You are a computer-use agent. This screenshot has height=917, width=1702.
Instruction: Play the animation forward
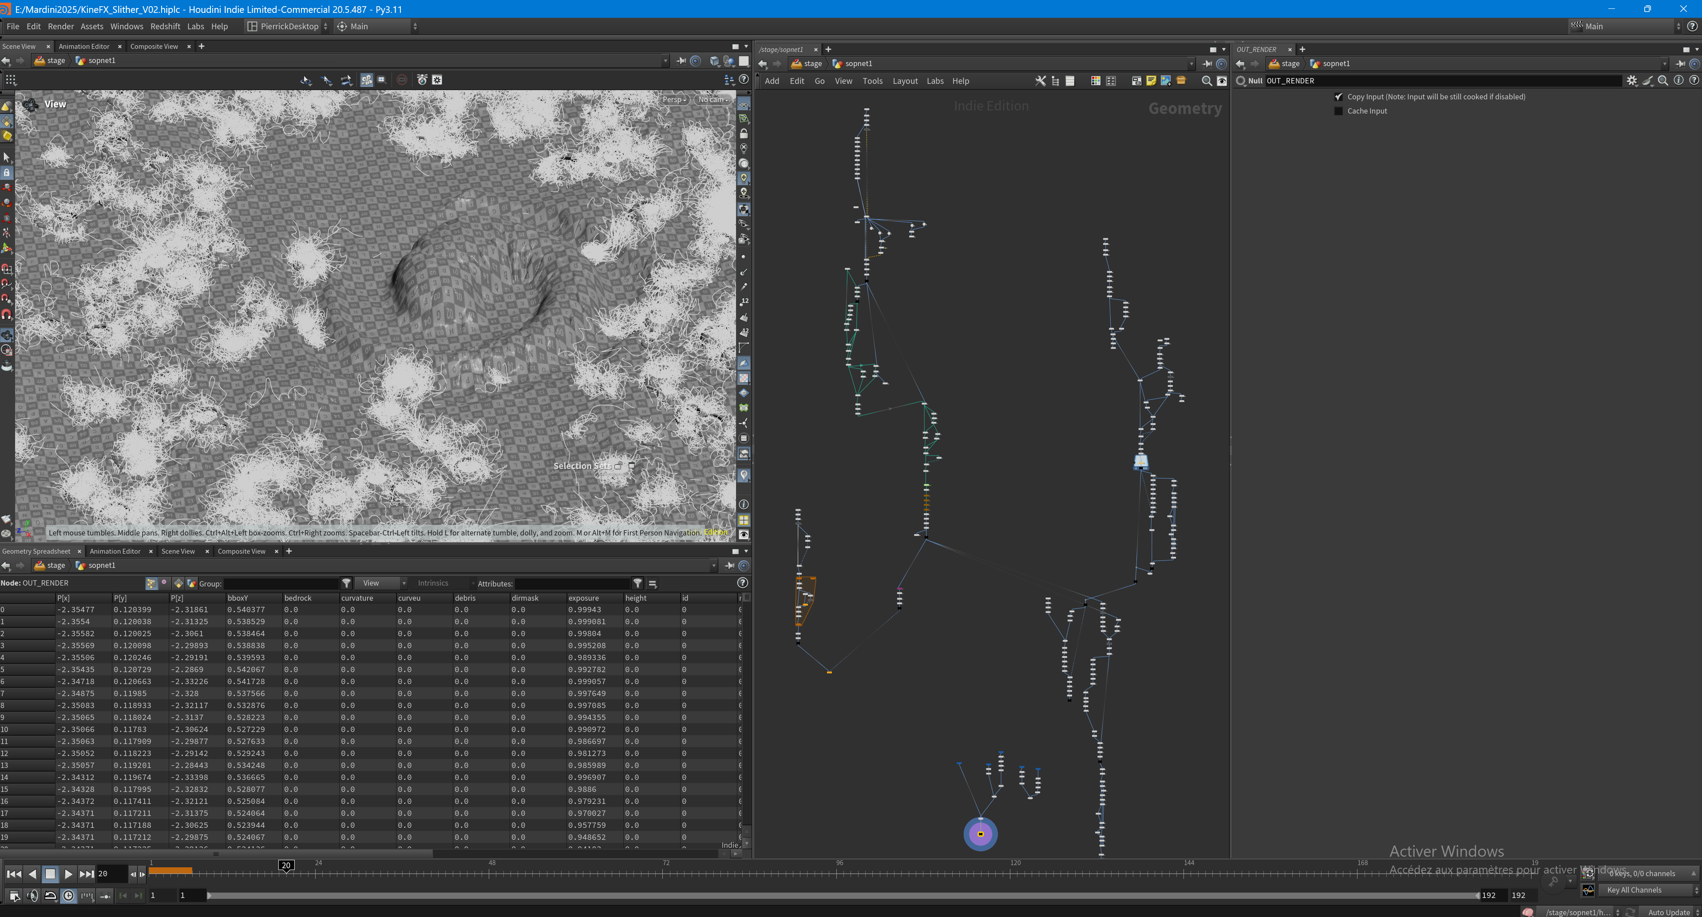pyautogui.click(x=68, y=874)
